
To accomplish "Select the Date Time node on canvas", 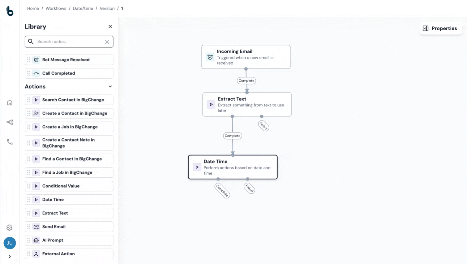I will 233,167.
